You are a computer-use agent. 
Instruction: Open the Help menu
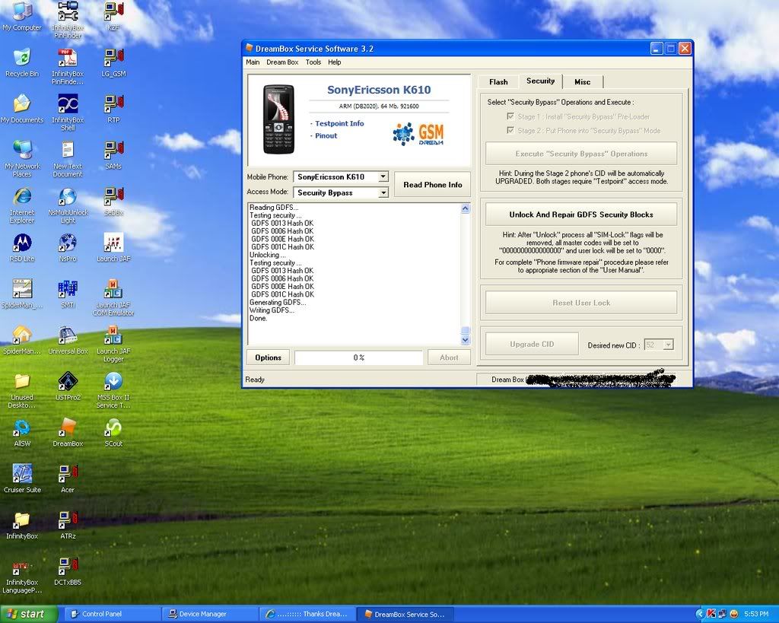pos(335,62)
